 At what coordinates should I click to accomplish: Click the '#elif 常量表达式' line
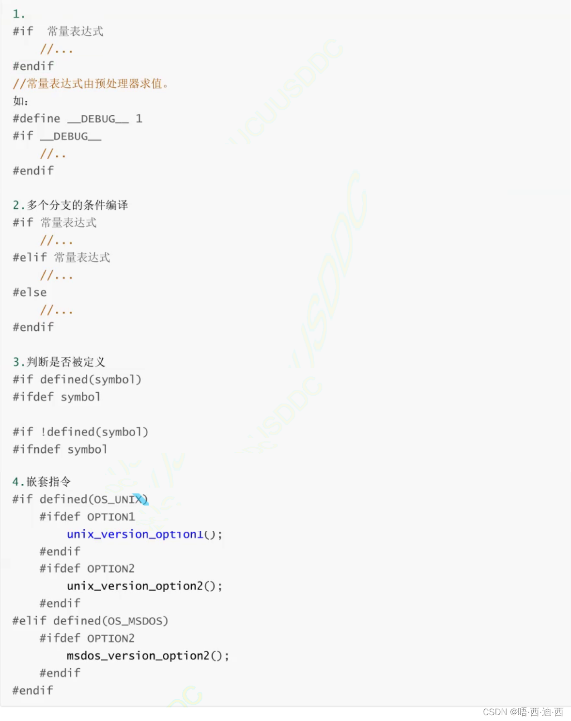tap(62, 258)
